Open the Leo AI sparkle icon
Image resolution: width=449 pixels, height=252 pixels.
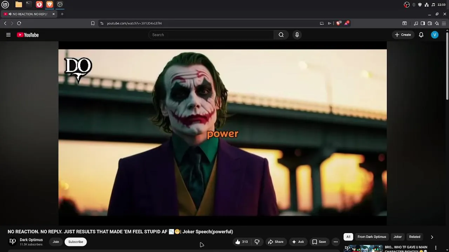click(437, 23)
